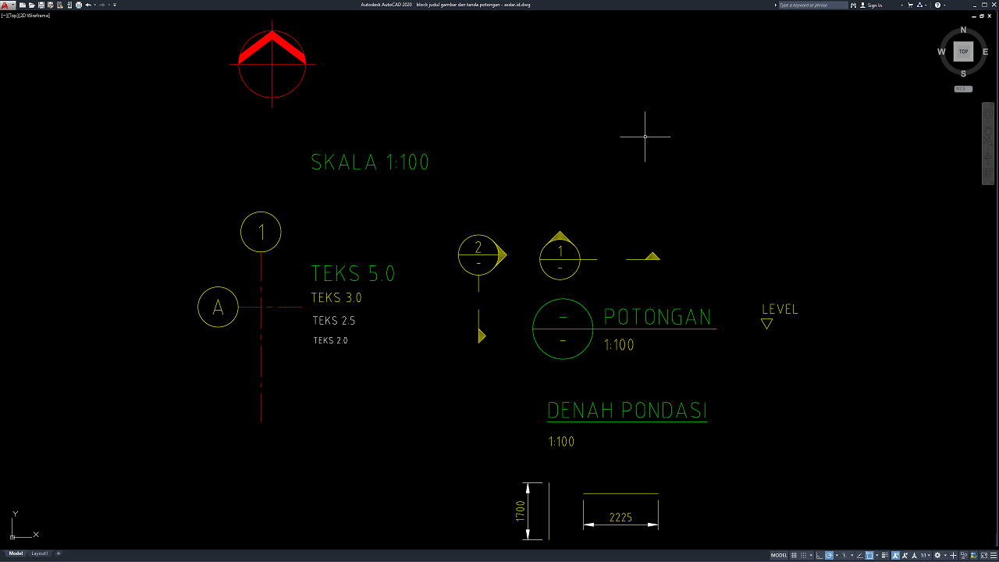Toggle lineweight display icon
The width and height of the screenshot is (999, 562).
point(884,556)
